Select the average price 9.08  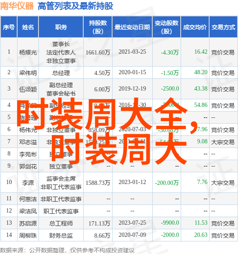[202, 141]
